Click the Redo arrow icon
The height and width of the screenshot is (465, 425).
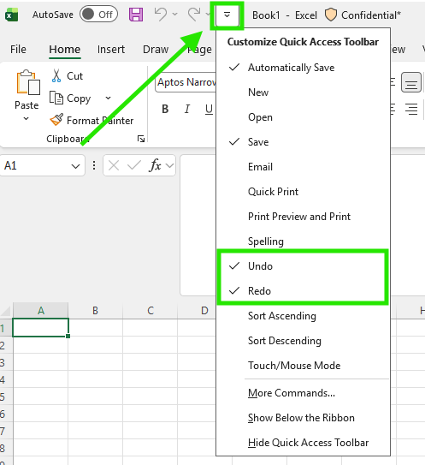click(194, 15)
